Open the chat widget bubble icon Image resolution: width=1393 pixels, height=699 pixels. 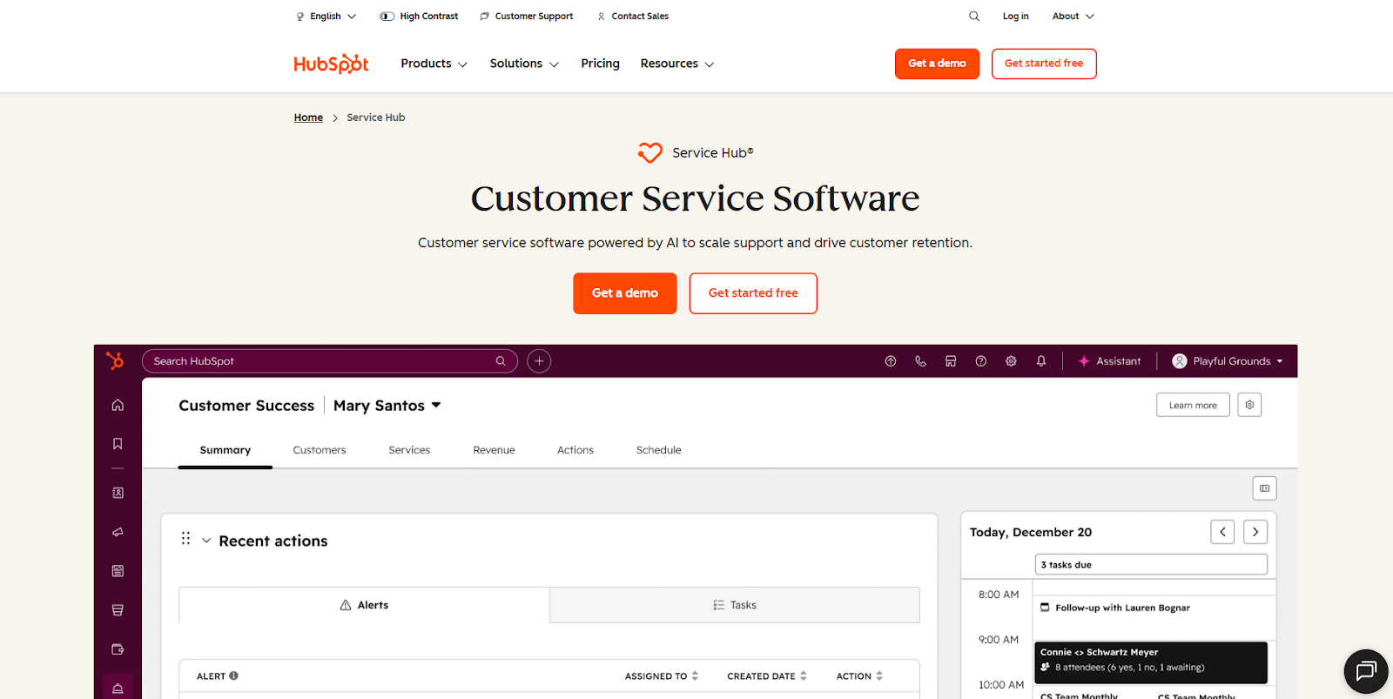click(1366, 671)
